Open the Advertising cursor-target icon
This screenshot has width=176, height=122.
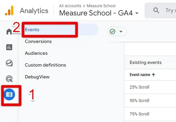[9, 79]
